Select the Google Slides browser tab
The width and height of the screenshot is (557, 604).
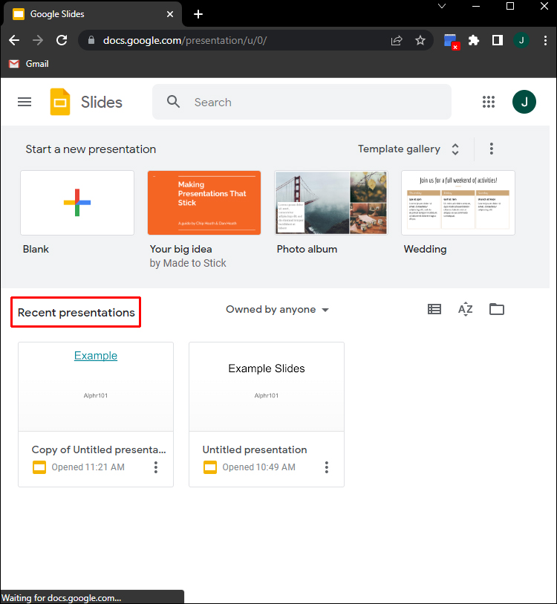92,14
